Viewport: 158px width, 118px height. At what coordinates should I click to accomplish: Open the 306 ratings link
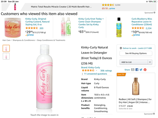(106, 71)
